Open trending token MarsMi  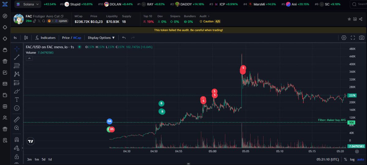260,4
